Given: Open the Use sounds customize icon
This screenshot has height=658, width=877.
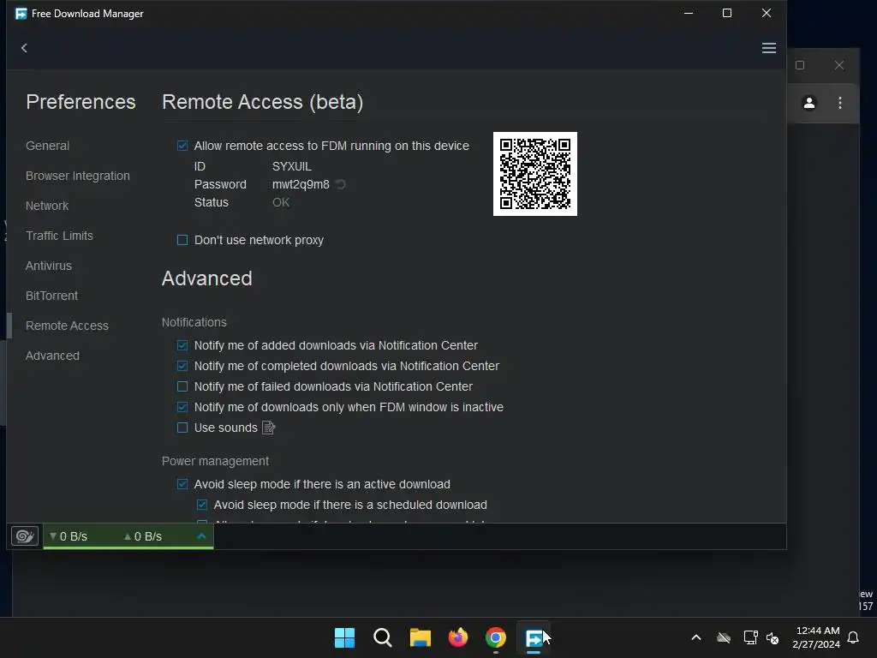Looking at the screenshot, I should tap(269, 428).
